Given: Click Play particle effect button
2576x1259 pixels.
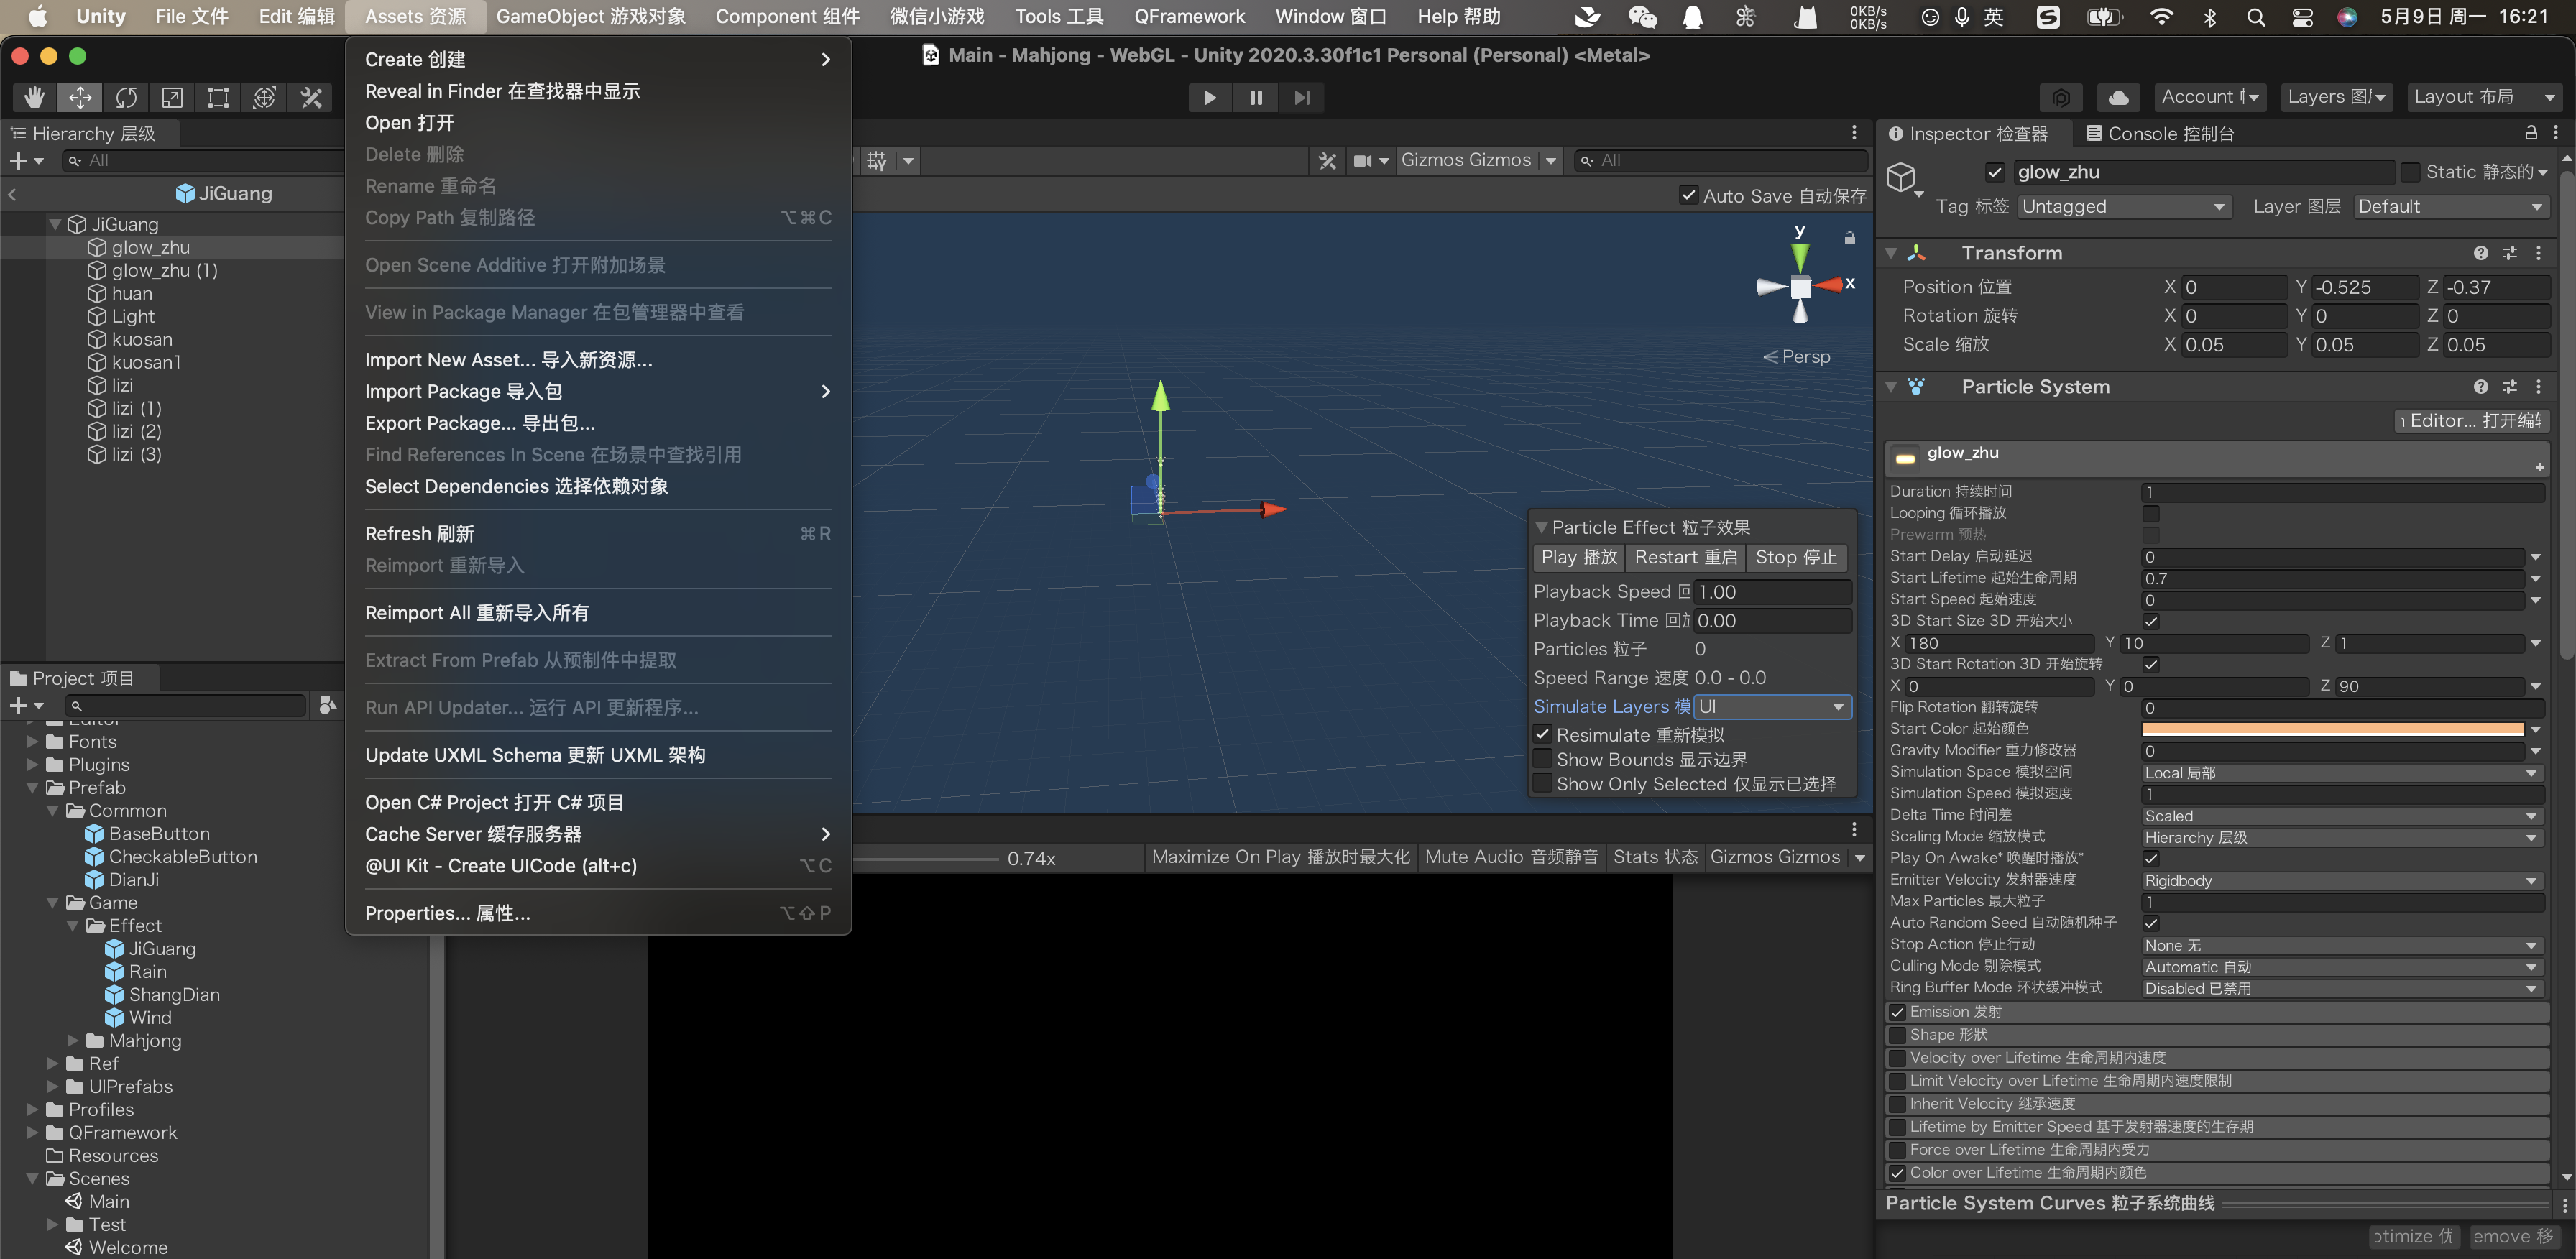Looking at the screenshot, I should (1578, 557).
